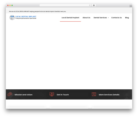Click the LOCAL DENTAL IMPLANT site title

[x=26, y=17]
